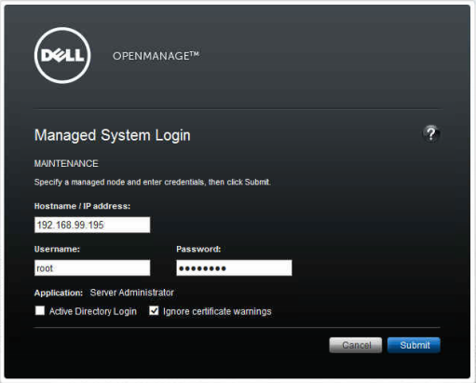Click the Password label

click(198, 249)
